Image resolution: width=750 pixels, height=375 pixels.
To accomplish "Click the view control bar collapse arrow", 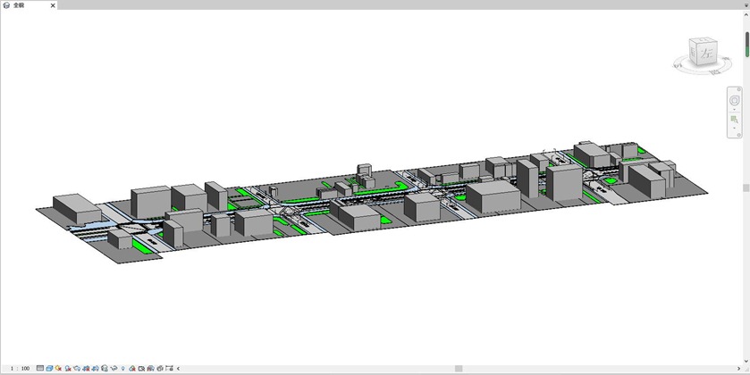I will click(x=178, y=368).
